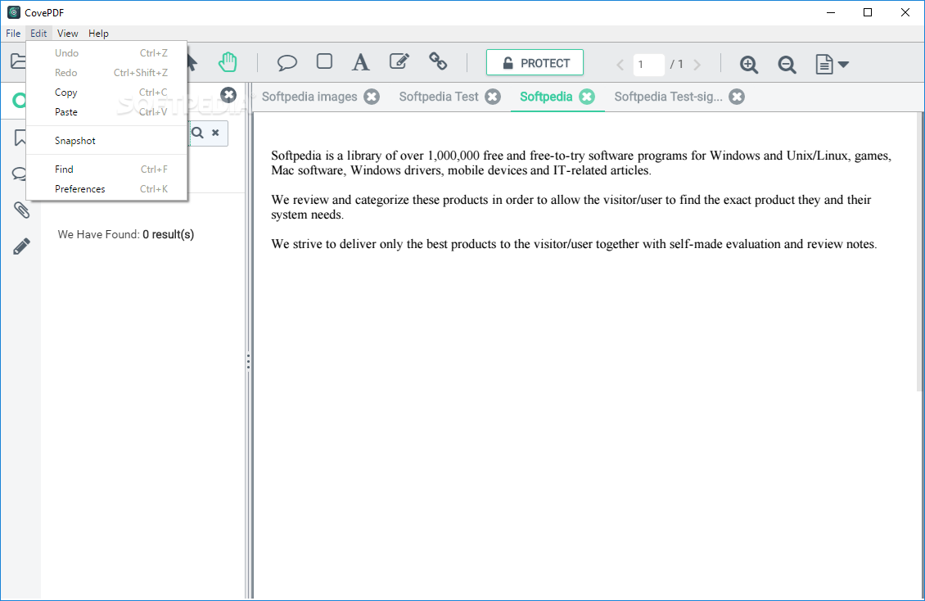Viewport: 925px width, 601px height.
Task: Zoom out with magnifier minus
Action: (x=787, y=65)
